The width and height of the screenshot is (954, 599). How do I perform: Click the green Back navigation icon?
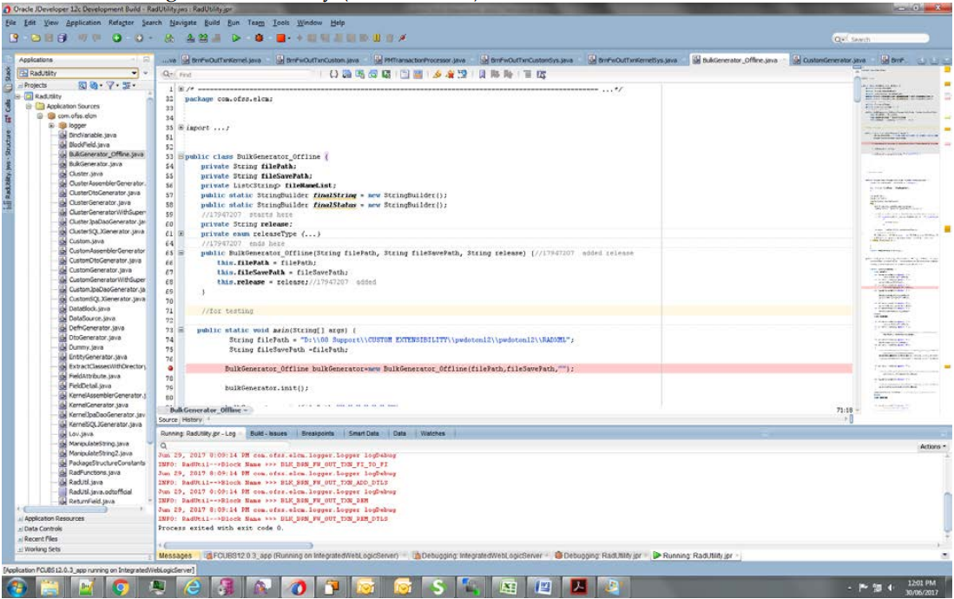pos(116,38)
